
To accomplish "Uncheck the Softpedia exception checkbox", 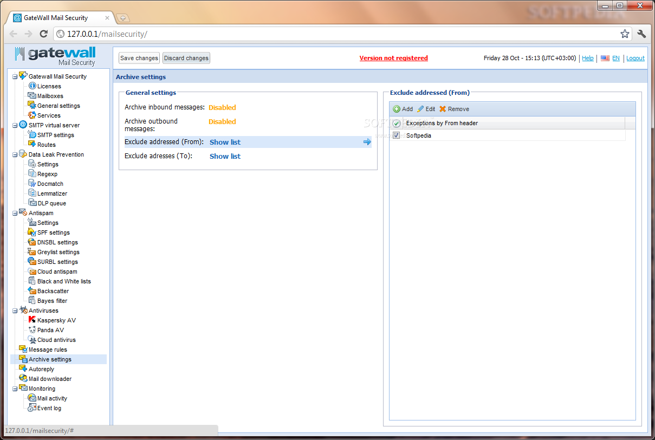I will coord(397,135).
